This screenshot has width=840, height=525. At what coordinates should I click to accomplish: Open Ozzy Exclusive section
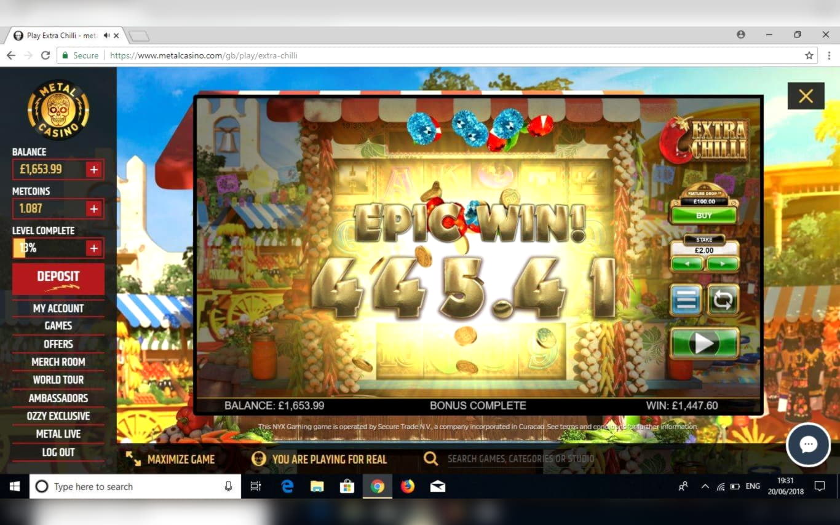coord(58,416)
